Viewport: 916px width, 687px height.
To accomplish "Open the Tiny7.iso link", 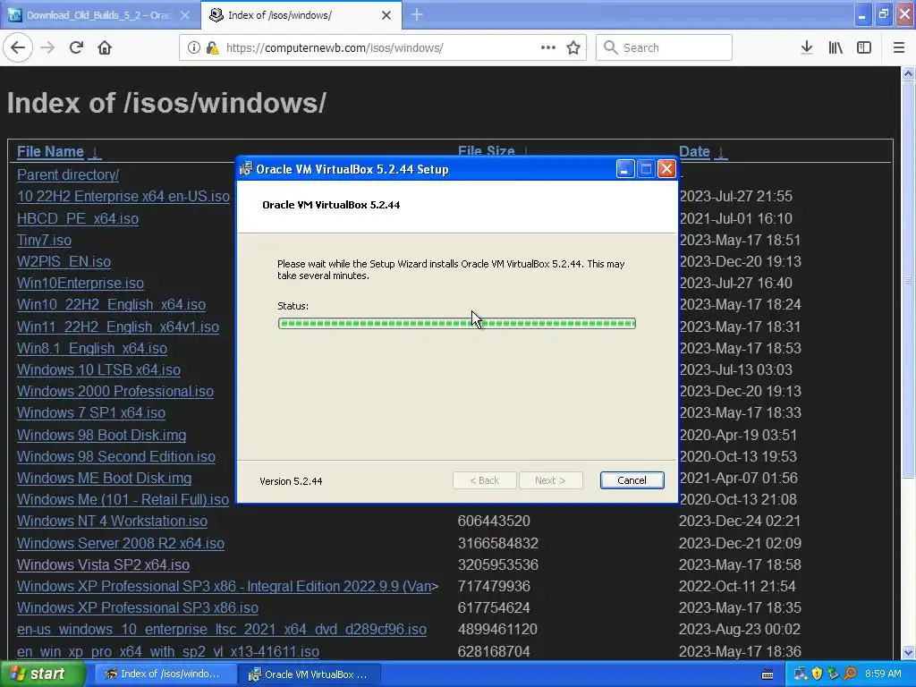I will (x=45, y=240).
